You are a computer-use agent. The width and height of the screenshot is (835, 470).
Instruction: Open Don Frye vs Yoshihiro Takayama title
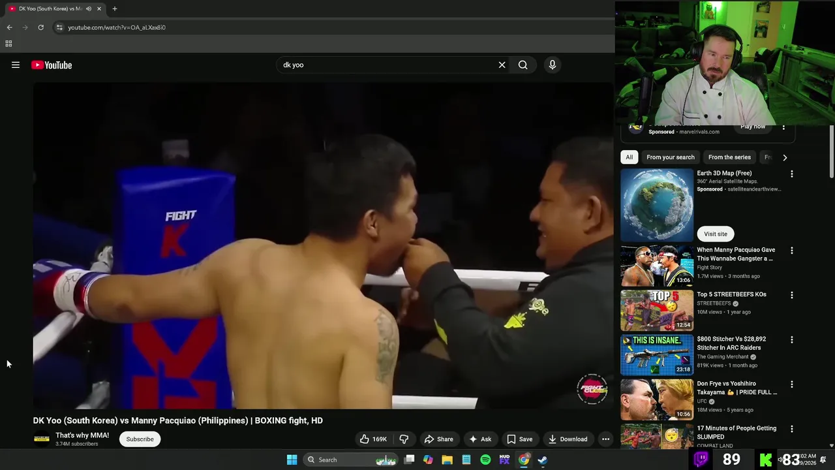pyautogui.click(x=737, y=388)
